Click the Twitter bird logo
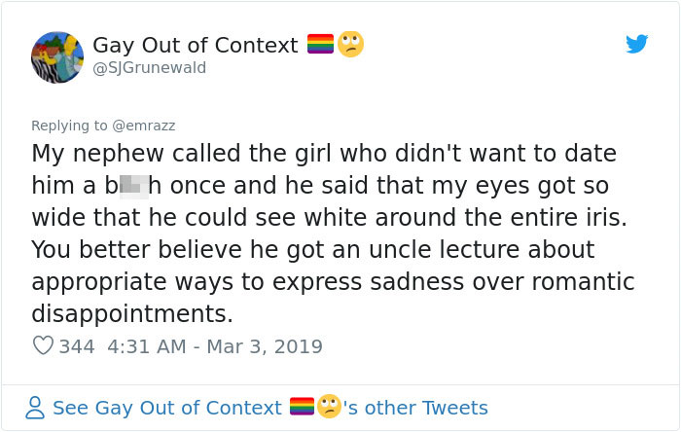The height and width of the screenshot is (432, 681). 636,44
